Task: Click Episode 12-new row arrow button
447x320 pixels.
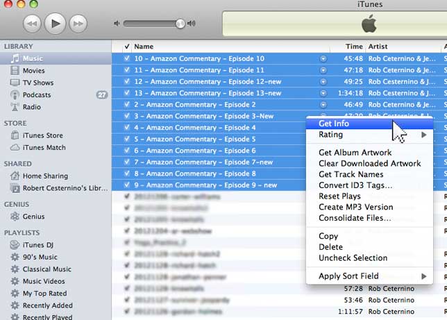Action: (323, 82)
